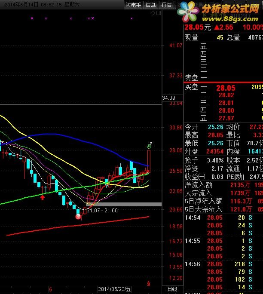Click the 218 volume tick entry
This screenshot has height=294, width=263.
coord(240,264)
